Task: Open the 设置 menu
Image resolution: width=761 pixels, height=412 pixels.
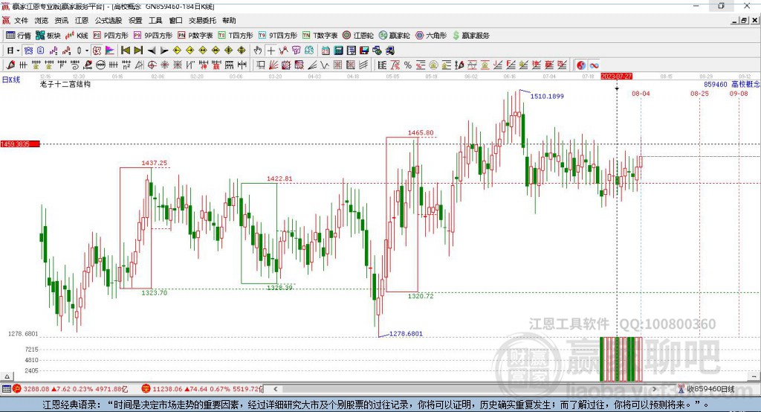Action: click(x=135, y=20)
